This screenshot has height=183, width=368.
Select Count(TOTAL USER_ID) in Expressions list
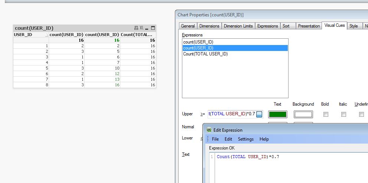(x=205, y=54)
